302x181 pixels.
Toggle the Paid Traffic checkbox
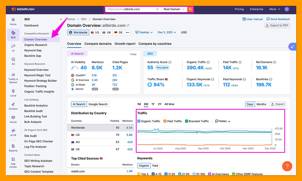coord(165,121)
